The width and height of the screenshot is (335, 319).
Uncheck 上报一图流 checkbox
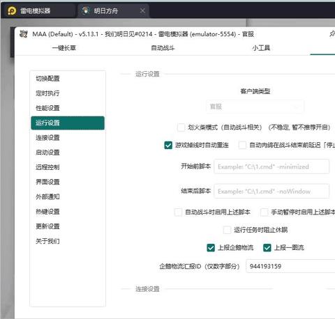267,248
